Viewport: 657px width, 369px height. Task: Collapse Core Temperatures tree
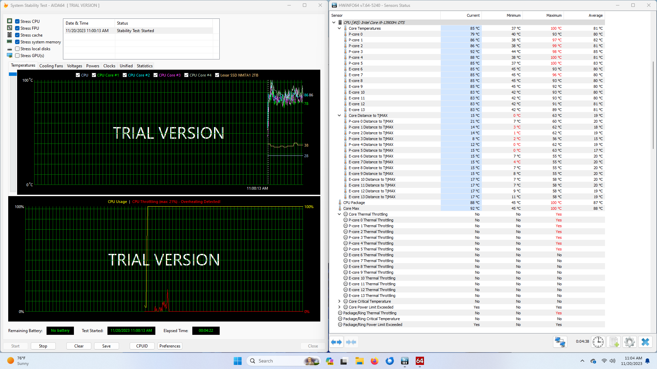coord(339,28)
